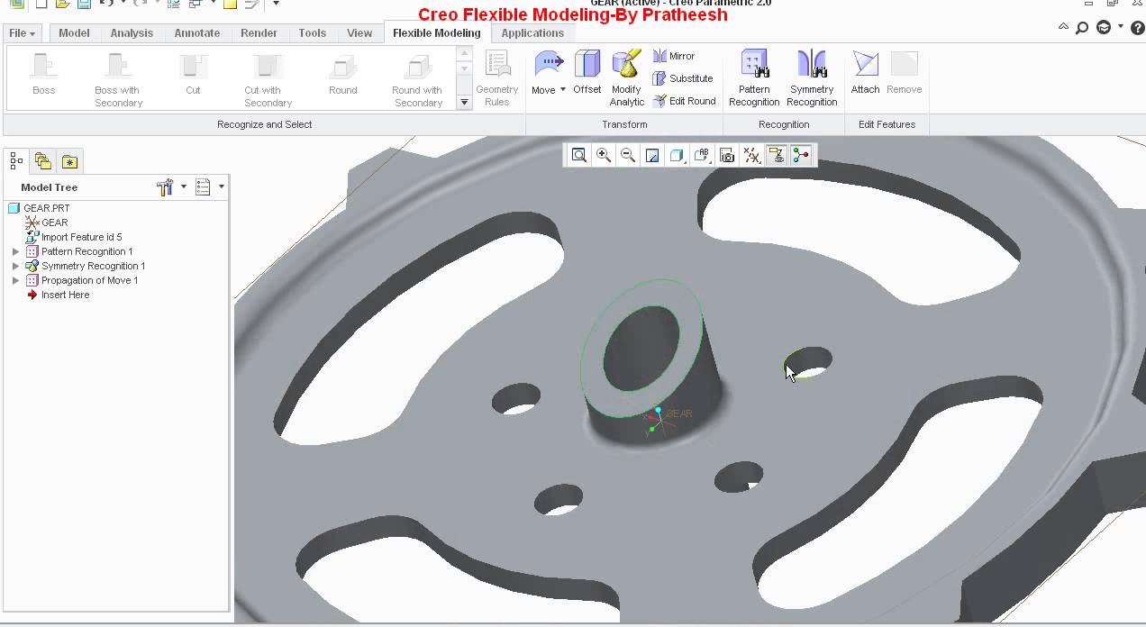Image resolution: width=1146 pixels, height=627 pixels.
Task: Select the Boss shape selection rule
Action: coord(43,74)
